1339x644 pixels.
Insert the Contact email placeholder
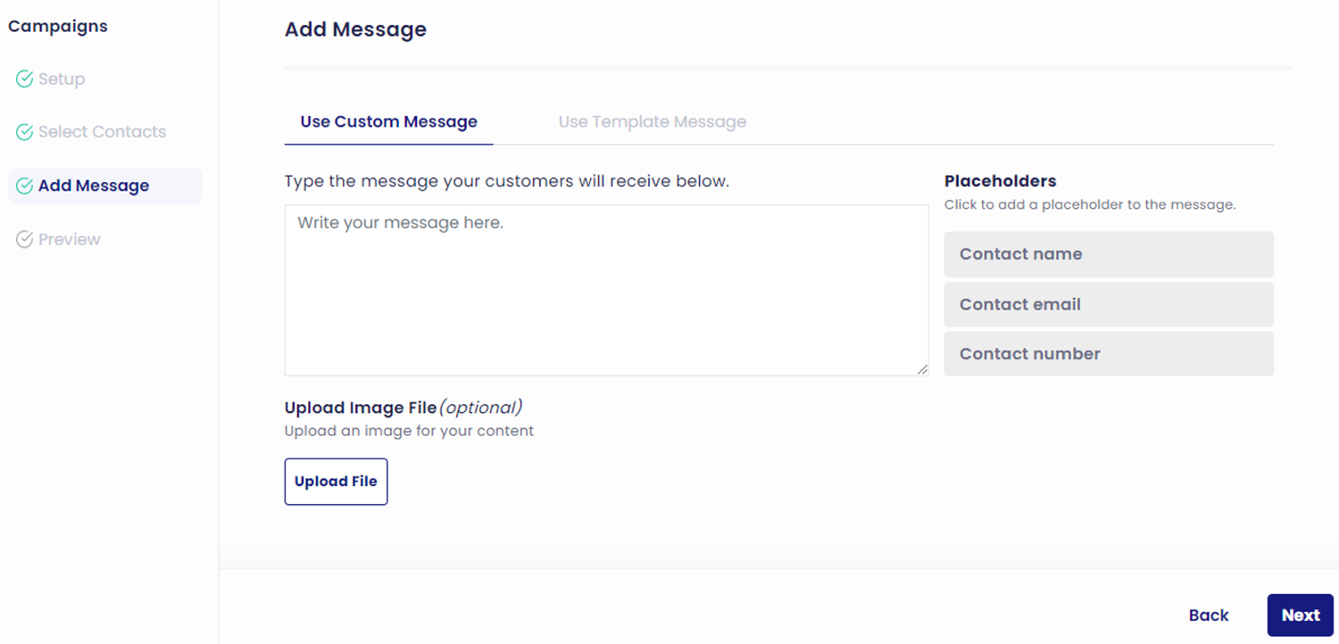coord(1108,304)
